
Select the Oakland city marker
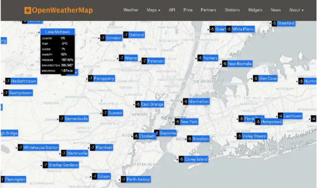[x=134, y=35]
